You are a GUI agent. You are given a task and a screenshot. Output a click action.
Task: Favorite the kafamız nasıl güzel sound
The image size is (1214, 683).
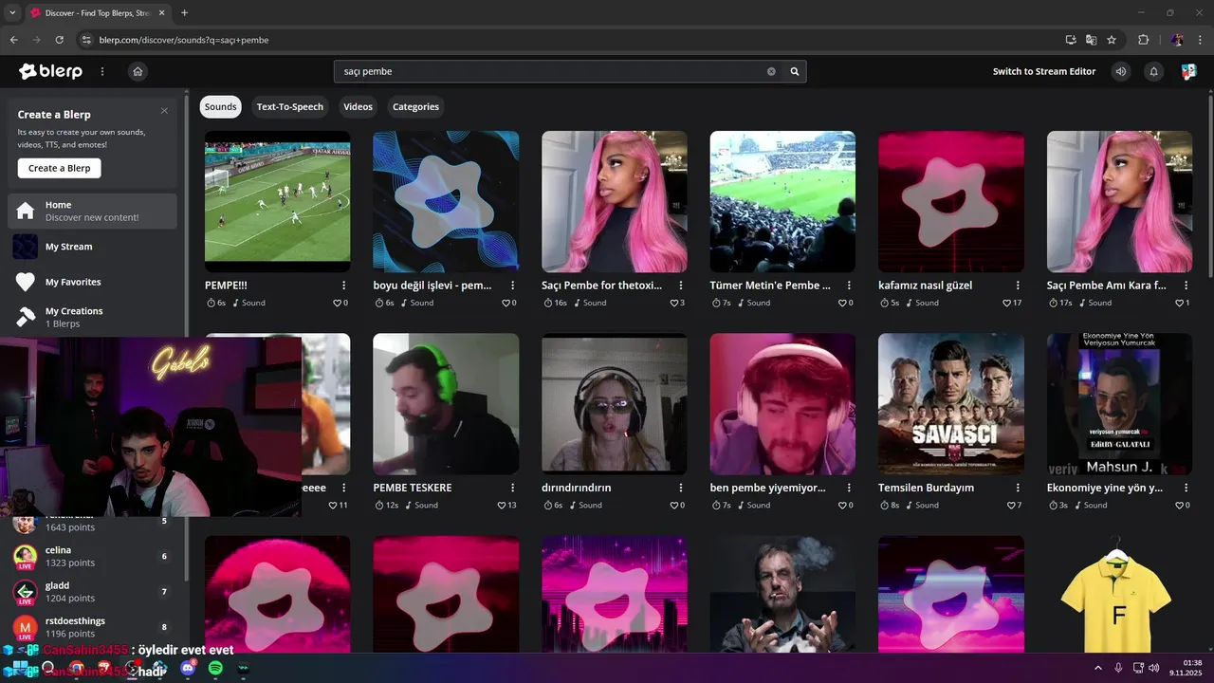click(x=1006, y=303)
